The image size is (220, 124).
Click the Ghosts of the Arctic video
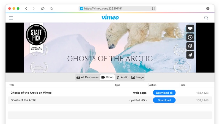tap(110, 47)
